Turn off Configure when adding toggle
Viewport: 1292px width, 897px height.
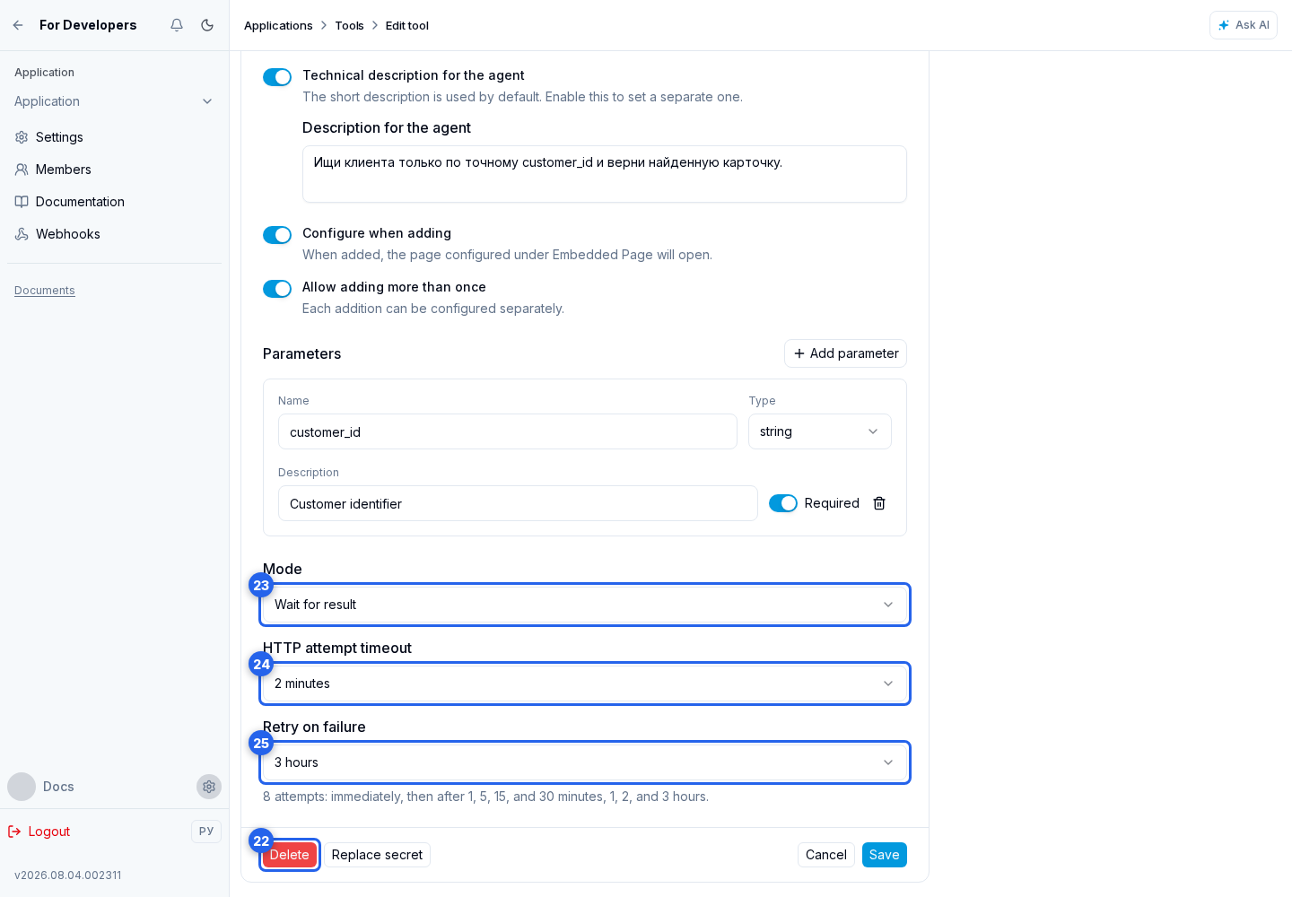[277, 235]
